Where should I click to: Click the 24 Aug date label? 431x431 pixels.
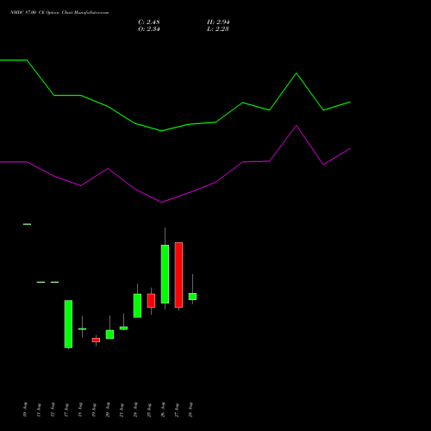135,409
